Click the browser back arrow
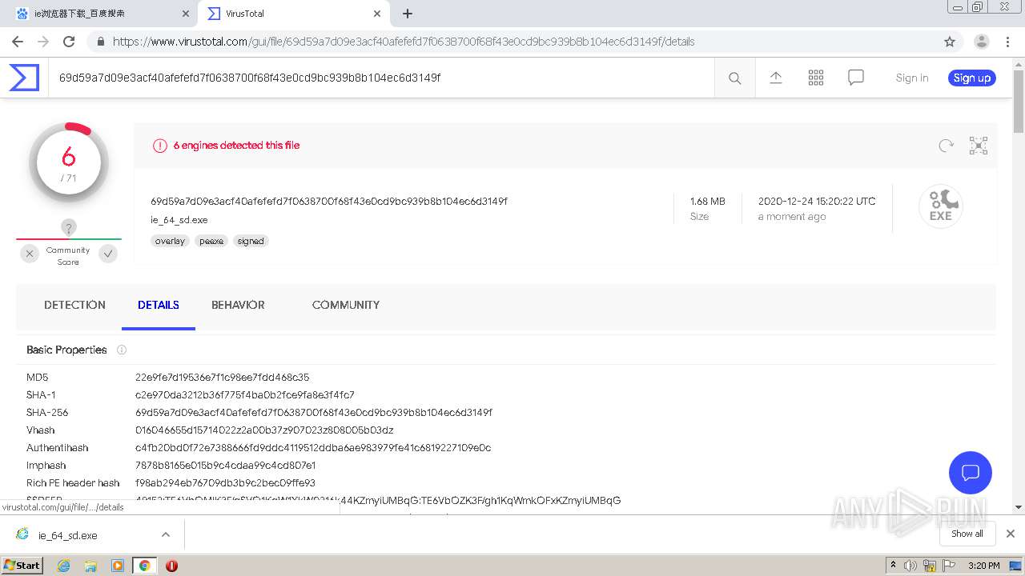Image resolution: width=1025 pixels, height=576 pixels. [x=18, y=42]
